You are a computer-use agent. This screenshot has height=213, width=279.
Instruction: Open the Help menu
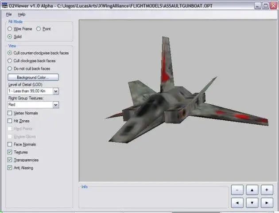tap(22, 14)
